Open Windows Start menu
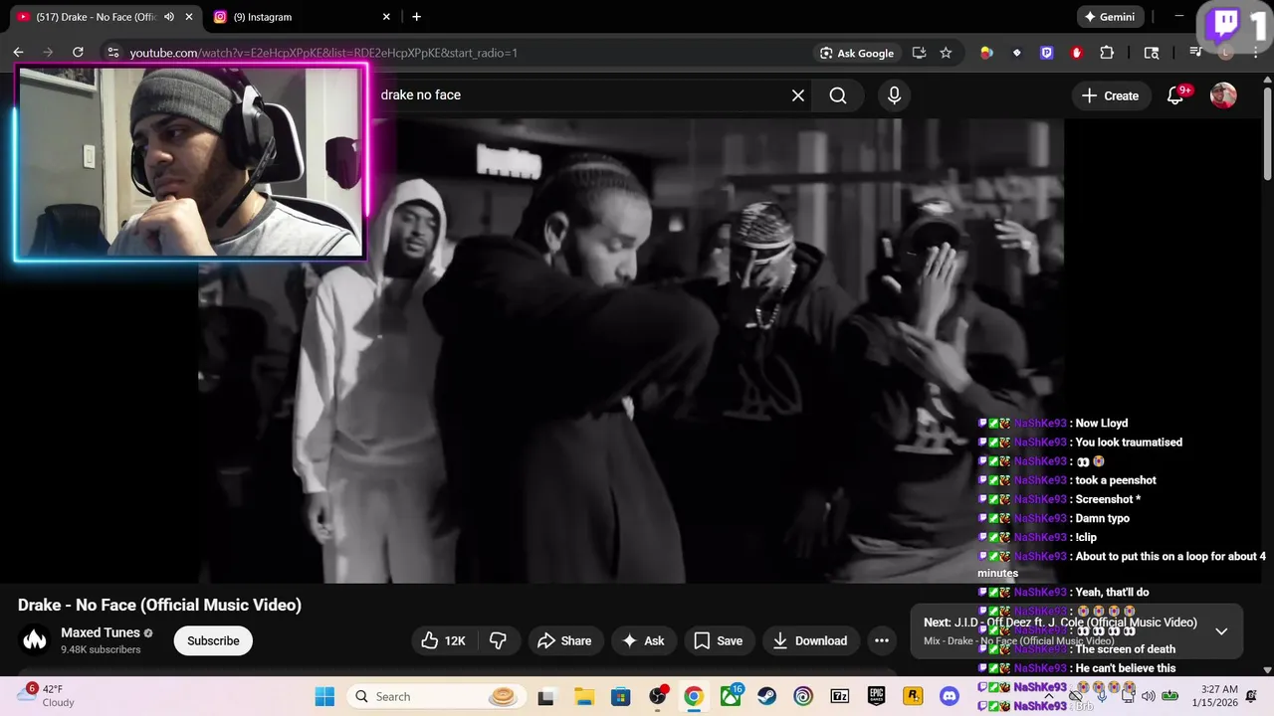 (324, 696)
